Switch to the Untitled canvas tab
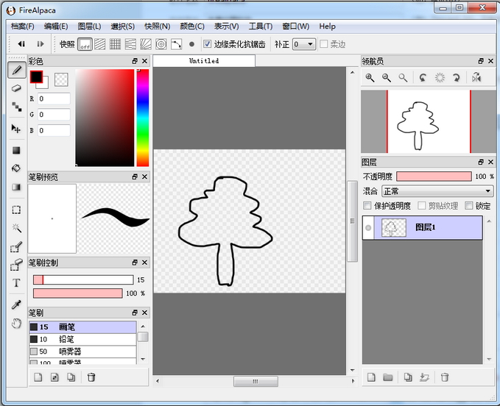 (204, 61)
